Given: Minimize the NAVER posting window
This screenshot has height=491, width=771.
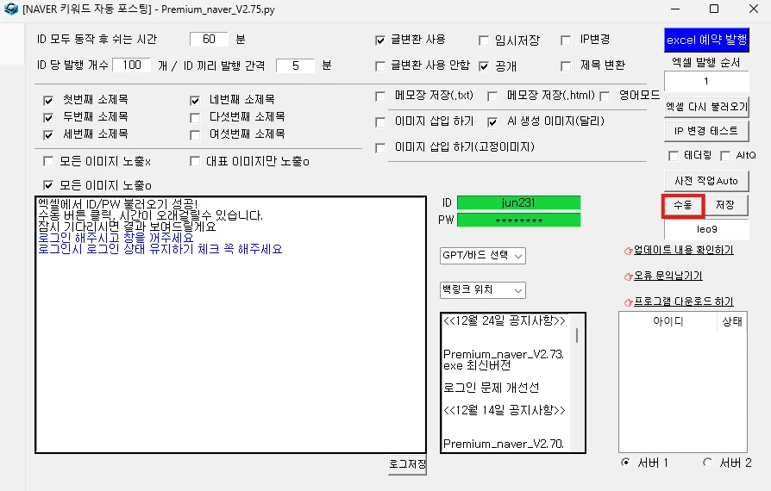Looking at the screenshot, I should [x=675, y=9].
